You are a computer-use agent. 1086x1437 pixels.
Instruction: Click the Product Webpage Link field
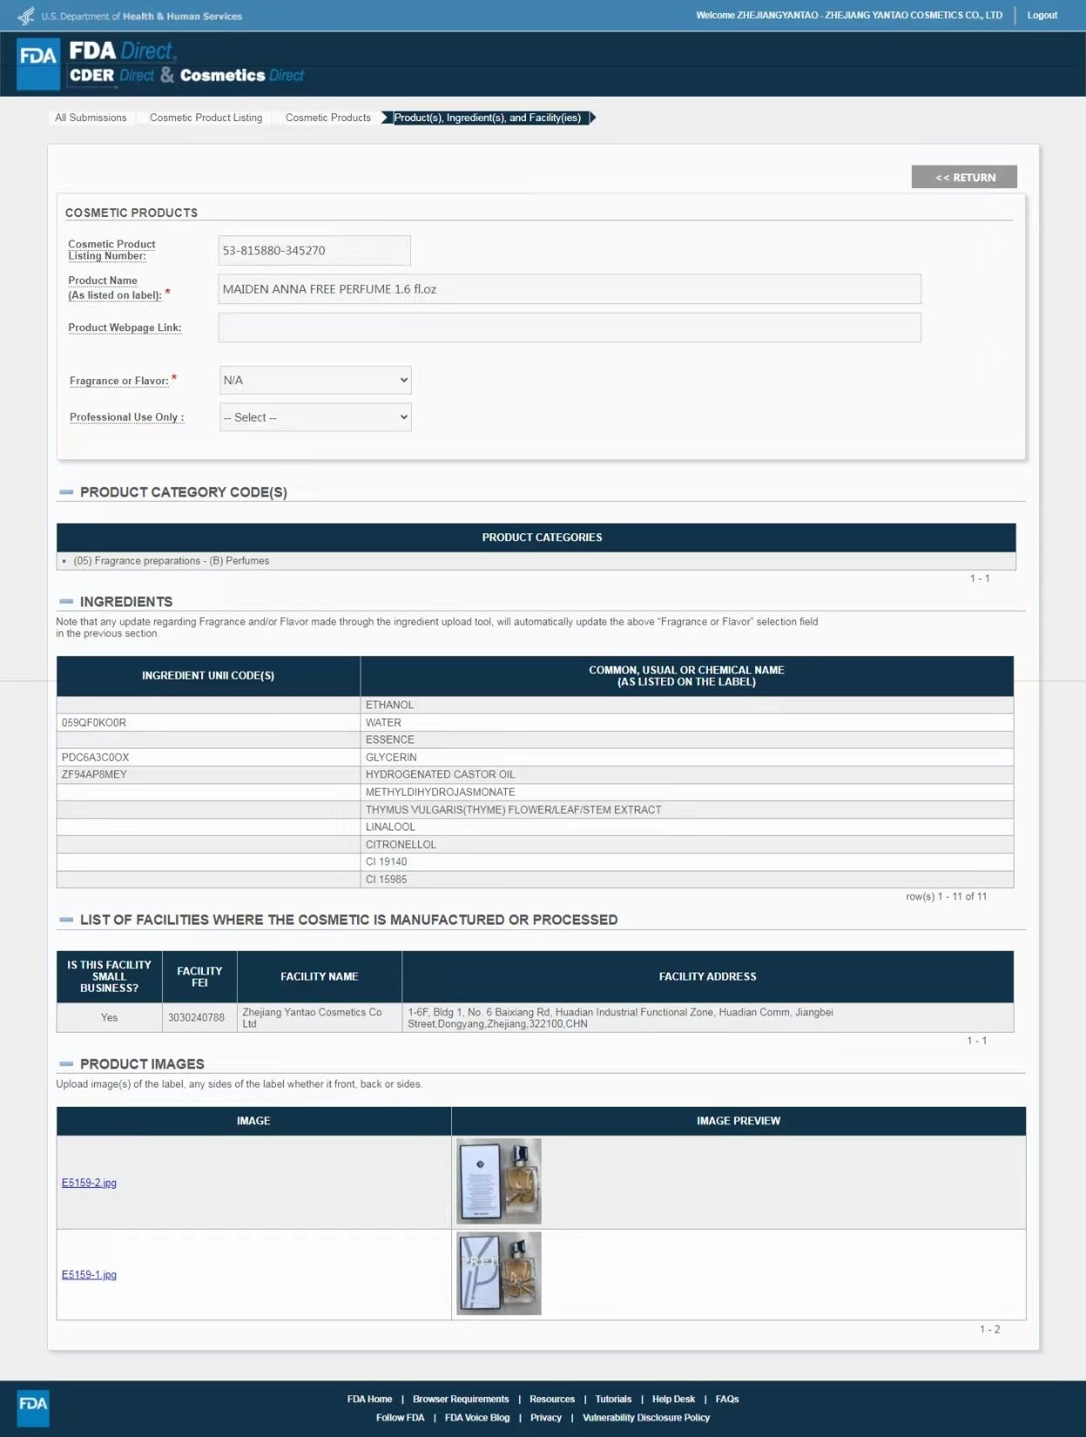pos(569,328)
